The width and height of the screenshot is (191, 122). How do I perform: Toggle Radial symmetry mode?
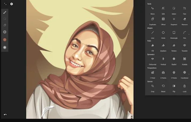tap(174, 59)
